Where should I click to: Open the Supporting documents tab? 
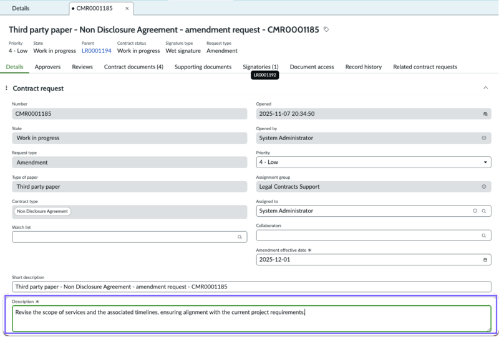click(x=203, y=67)
